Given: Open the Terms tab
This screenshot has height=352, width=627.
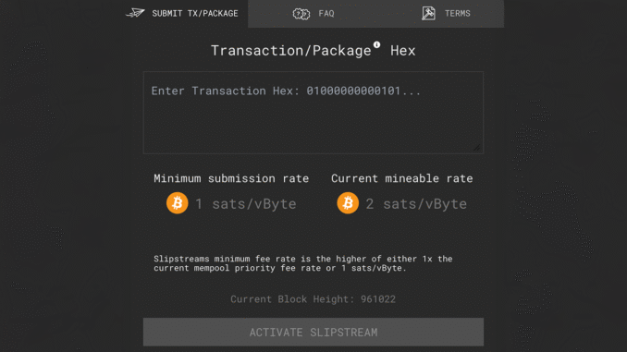Looking at the screenshot, I should (440, 14).
